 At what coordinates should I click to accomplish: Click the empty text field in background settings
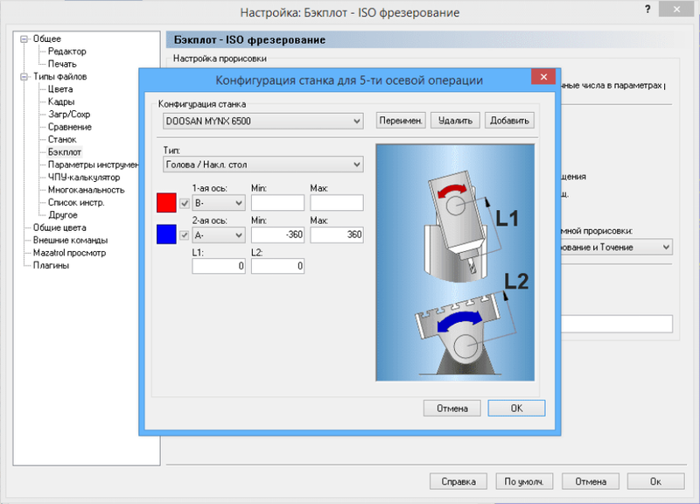pos(617,324)
